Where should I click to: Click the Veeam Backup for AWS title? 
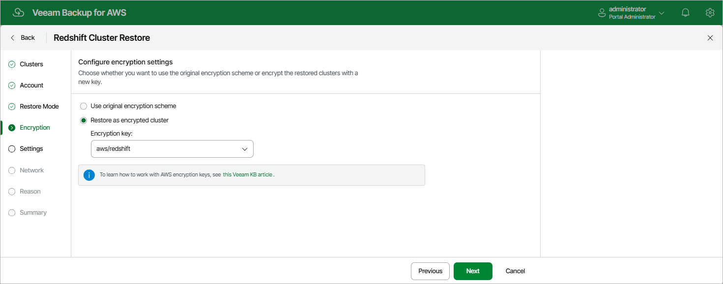point(79,13)
